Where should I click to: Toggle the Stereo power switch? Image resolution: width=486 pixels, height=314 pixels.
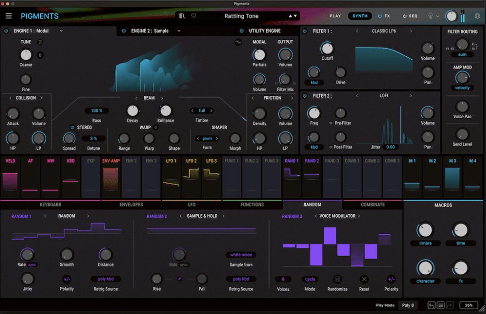tap(73, 127)
